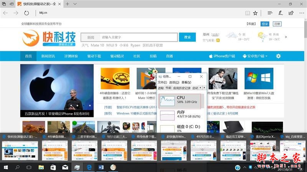Show the tabs you've set aside
Screen dimensions: 307x172
click(x=4, y=4)
